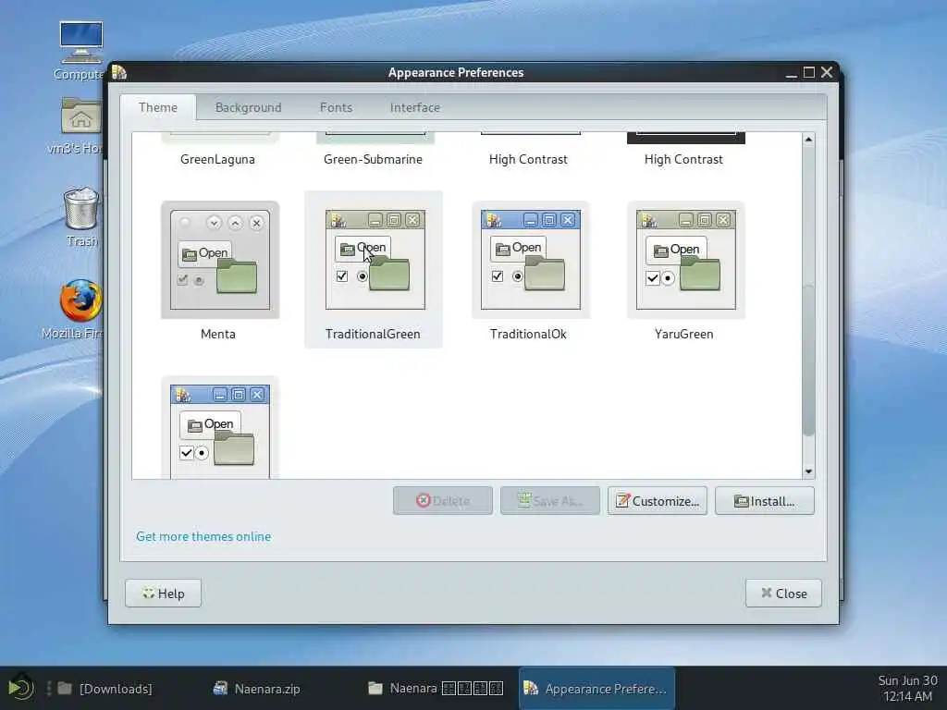Switch to Downloads taskbar window

pos(105,688)
